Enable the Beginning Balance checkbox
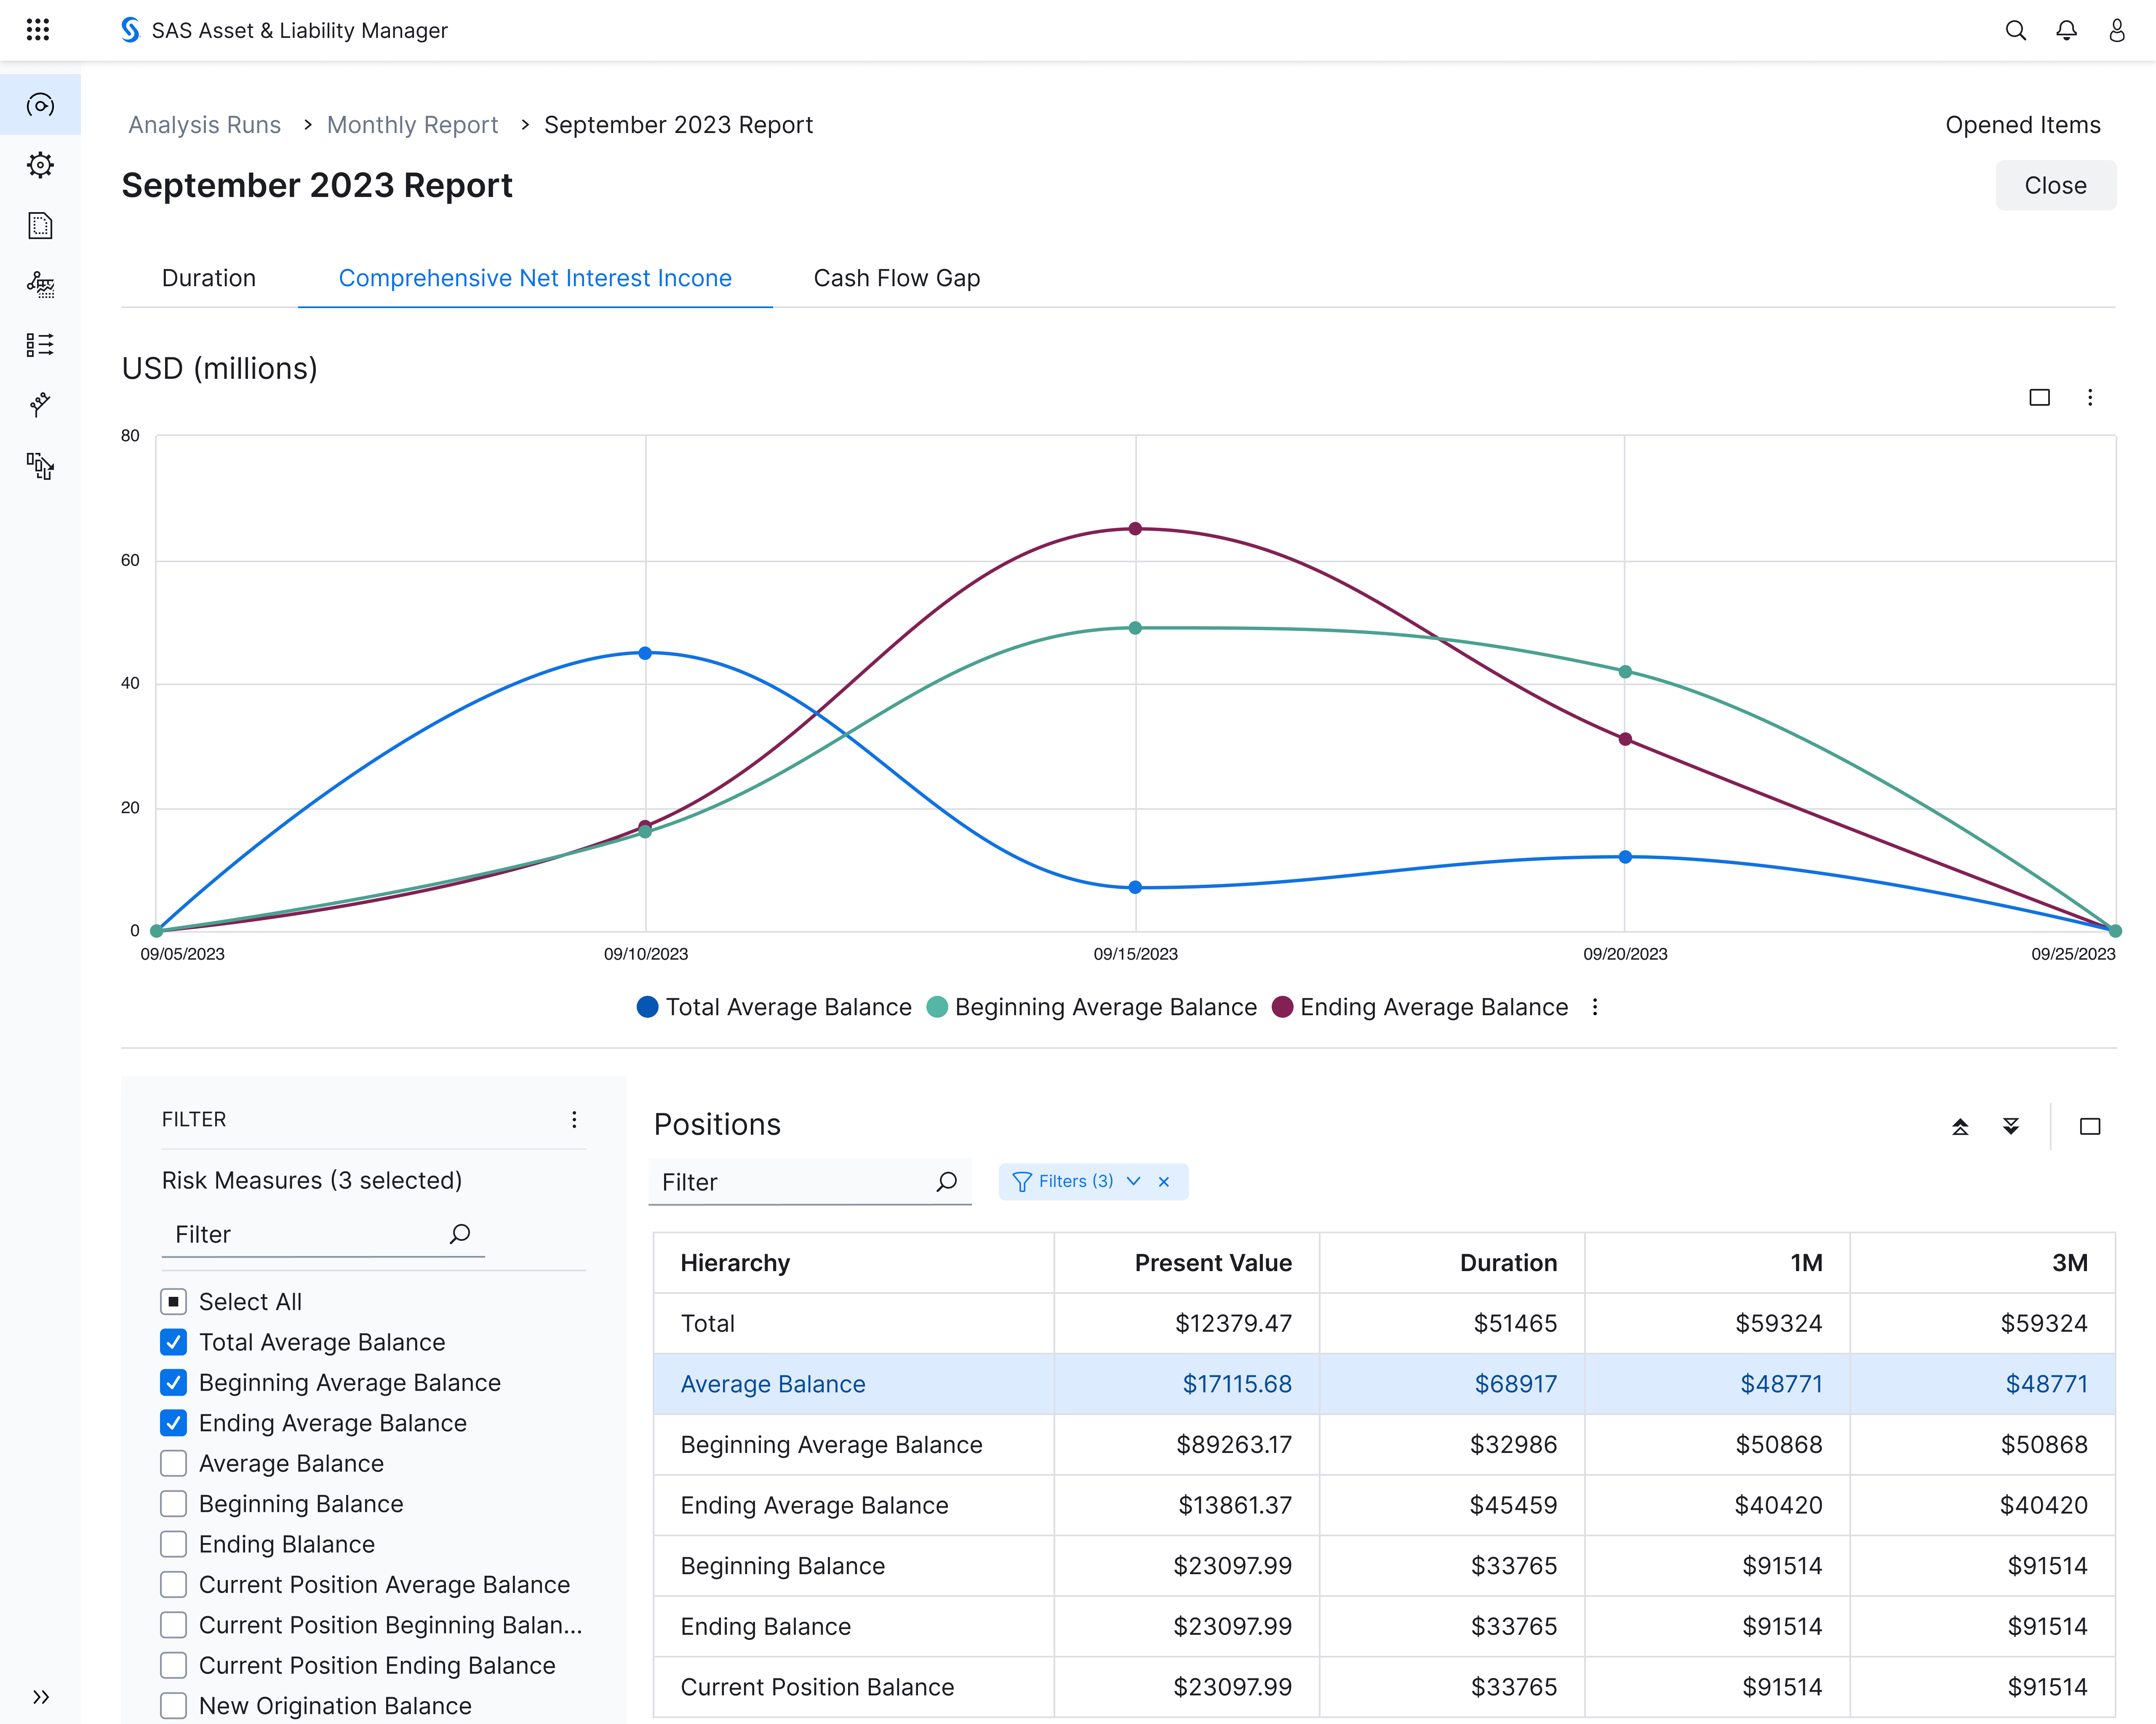The width and height of the screenshot is (2156, 1724). click(x=174, y=1504)
